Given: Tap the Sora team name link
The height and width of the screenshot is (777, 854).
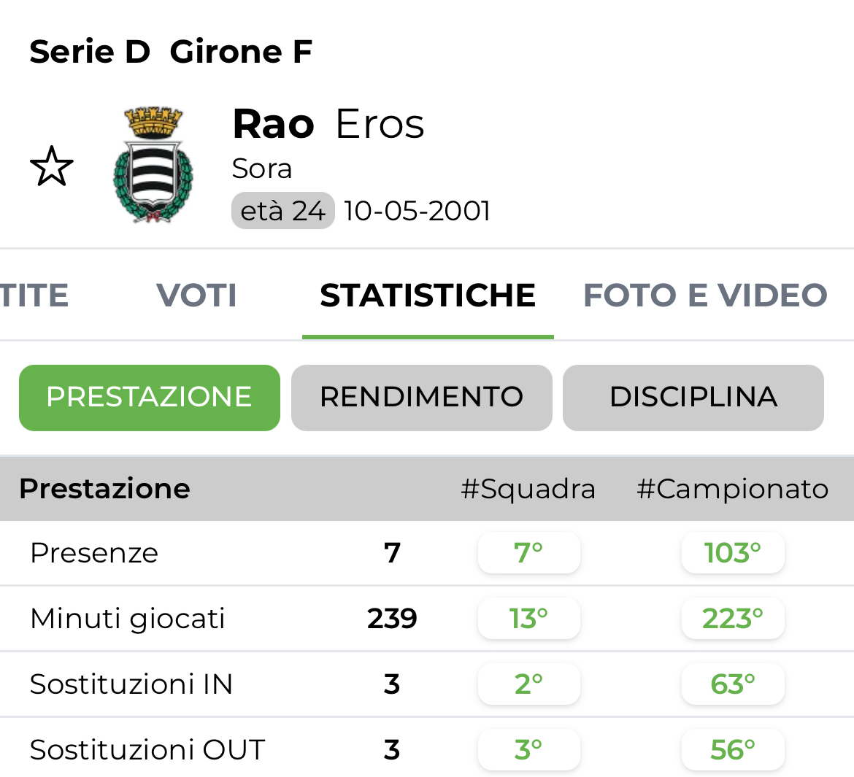Looking at the screenshot, I should tap(262, 169).
